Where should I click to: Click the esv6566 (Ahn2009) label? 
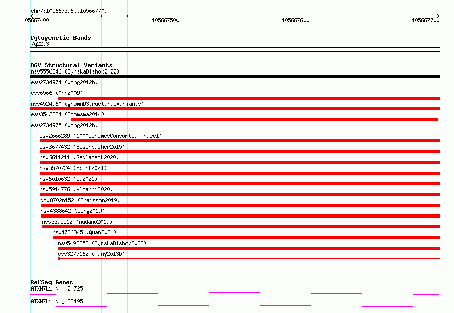(57, 93)
